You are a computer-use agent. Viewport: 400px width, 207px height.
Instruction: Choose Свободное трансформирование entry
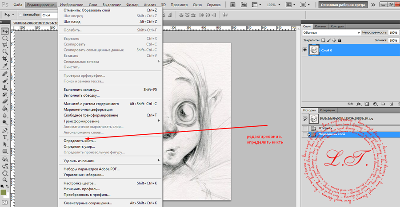[x=110, y=115]
